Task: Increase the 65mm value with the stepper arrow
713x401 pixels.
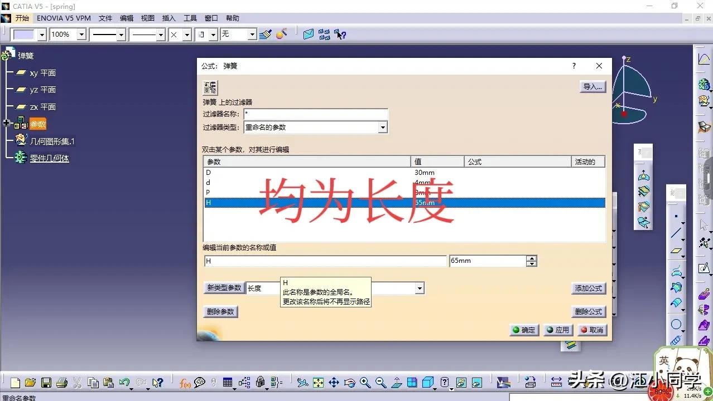Action: [x=531, y=257]
